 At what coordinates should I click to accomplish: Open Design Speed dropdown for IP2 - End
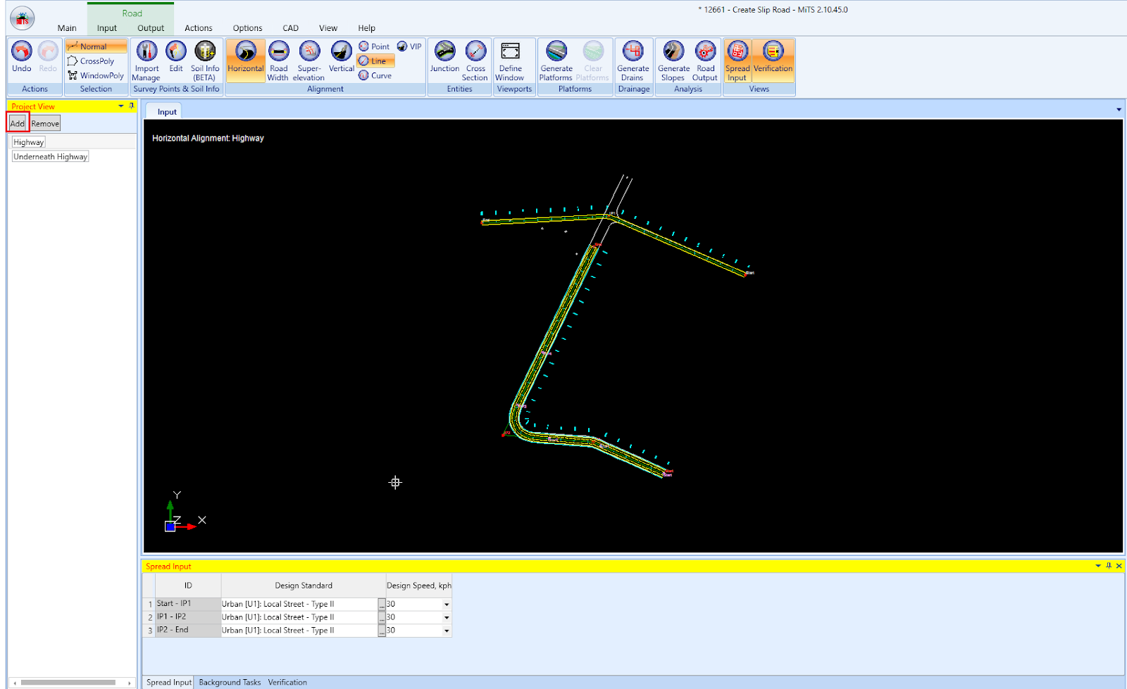pos(446,631)
